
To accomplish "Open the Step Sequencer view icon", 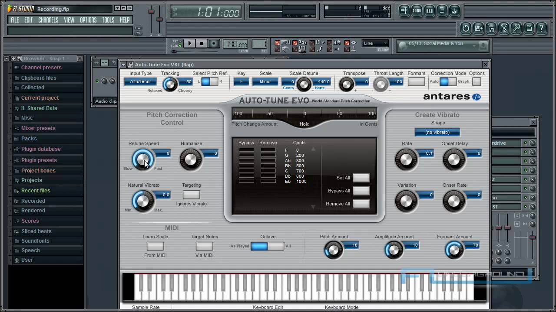I will [417, 11].
